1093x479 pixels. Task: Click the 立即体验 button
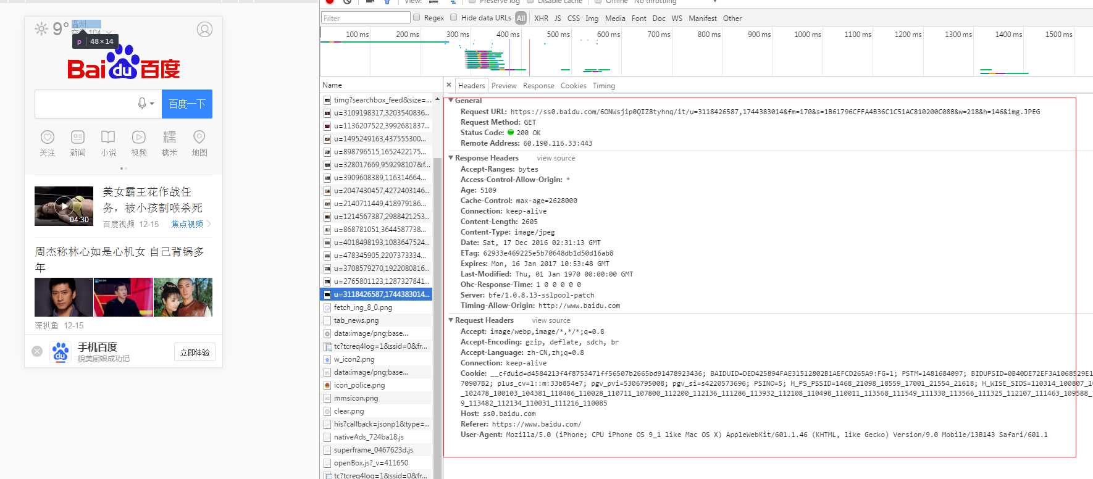coord(195,352)
